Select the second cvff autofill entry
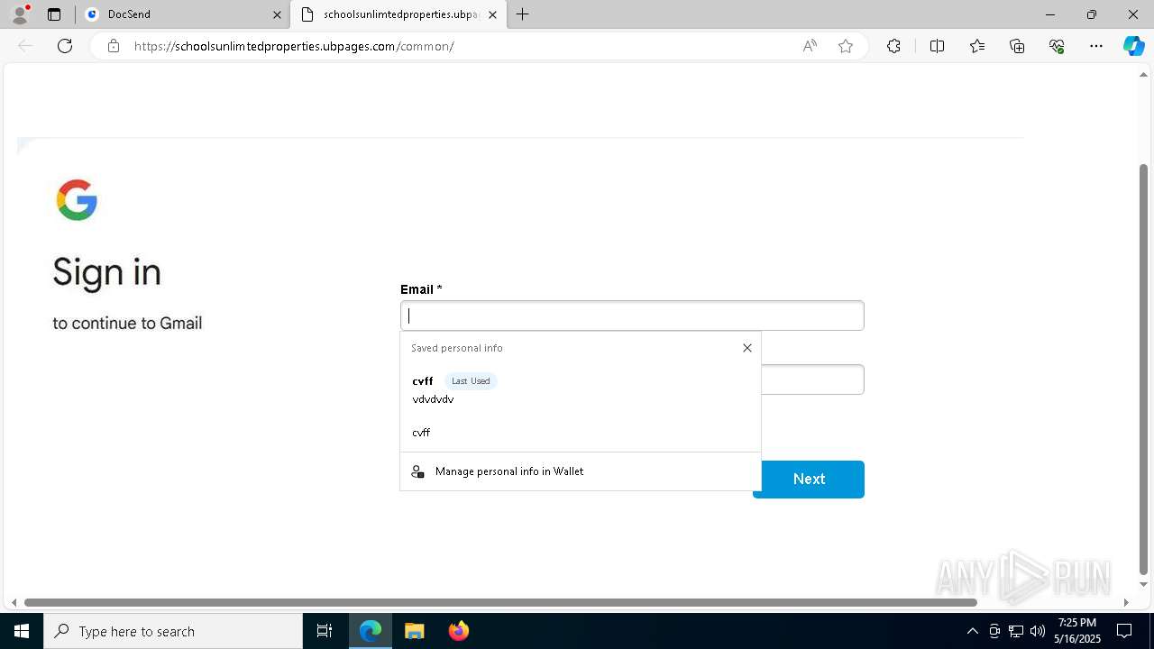This screenshot has height=649, width=1154. 581,433
